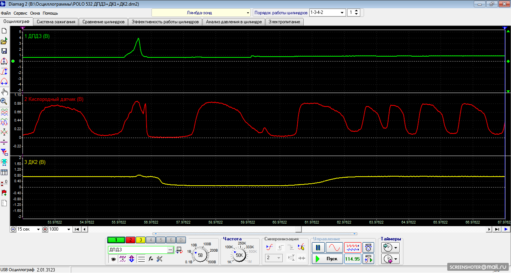
Task: Click the voltage range knob at 5В
Action: click(200, 255)
